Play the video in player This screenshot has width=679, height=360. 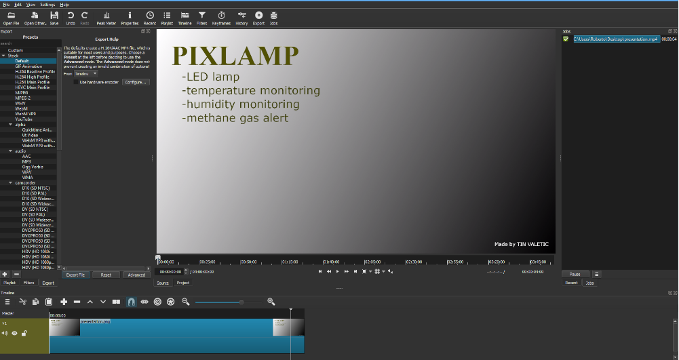point(338,271)
